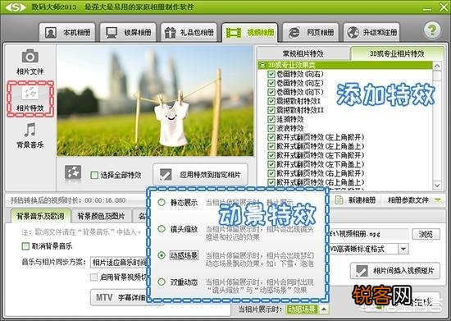Switch to 常规相片特效 tab
Screen dimensions: 451x321
coord(303,53)
